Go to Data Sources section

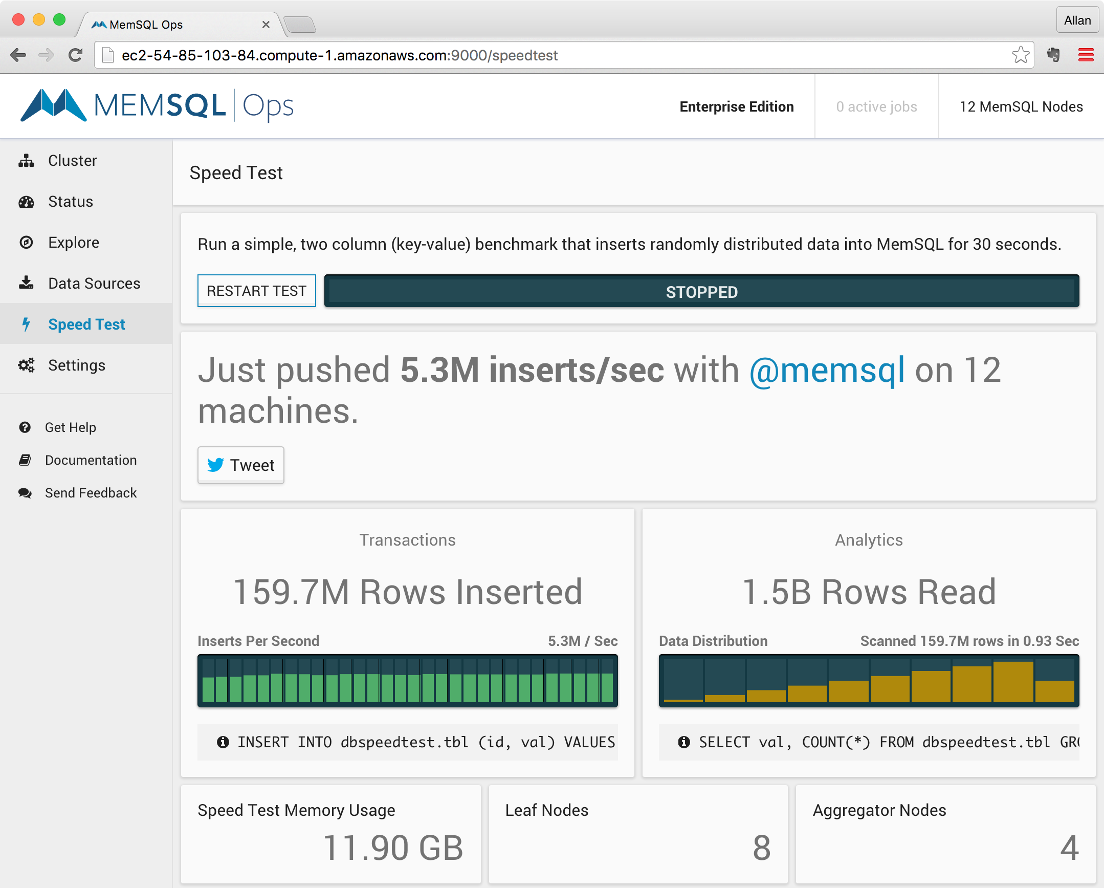[86, 283]
